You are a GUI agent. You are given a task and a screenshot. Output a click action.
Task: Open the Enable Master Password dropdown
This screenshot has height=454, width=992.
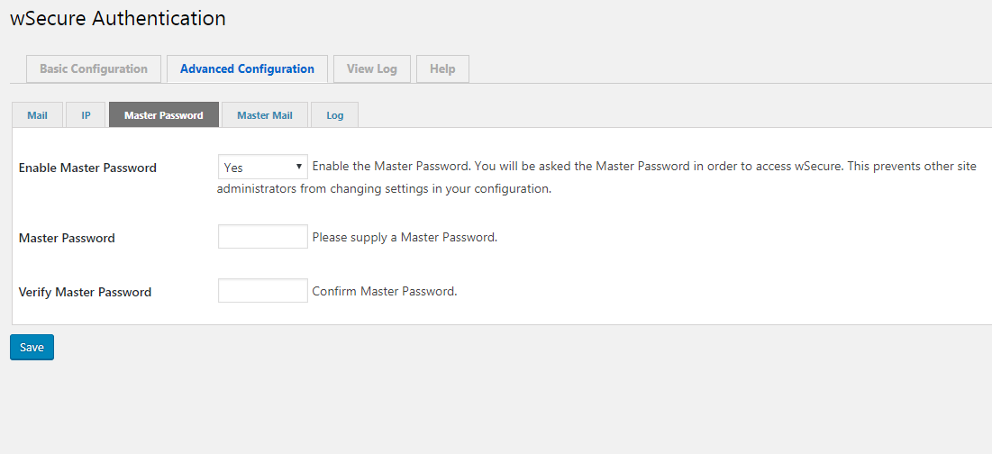262,167
